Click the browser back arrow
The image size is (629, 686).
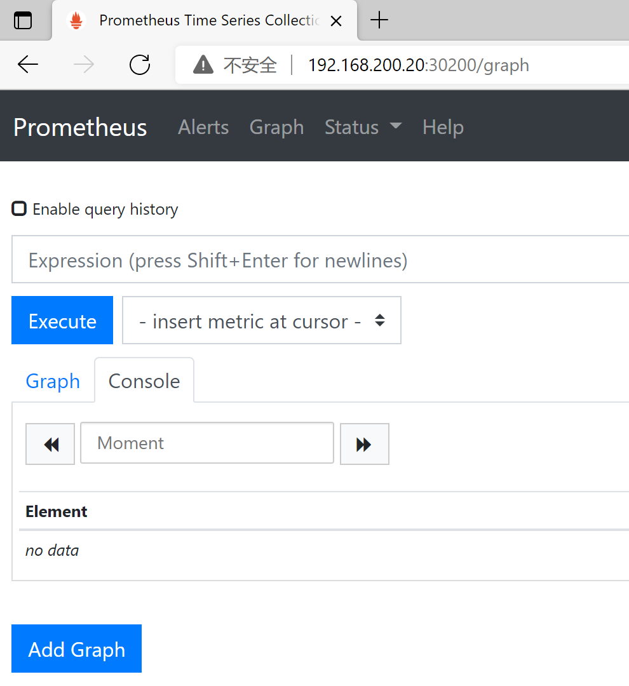point(28,65)
